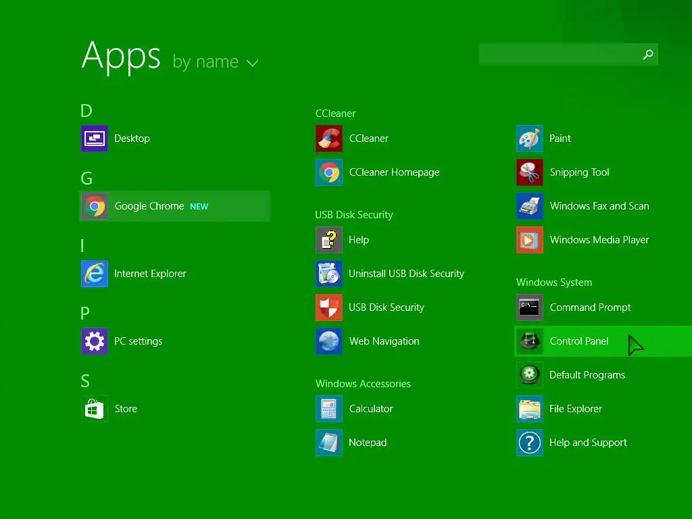Click the 'Snipping Tool' label

coord(579,172)
